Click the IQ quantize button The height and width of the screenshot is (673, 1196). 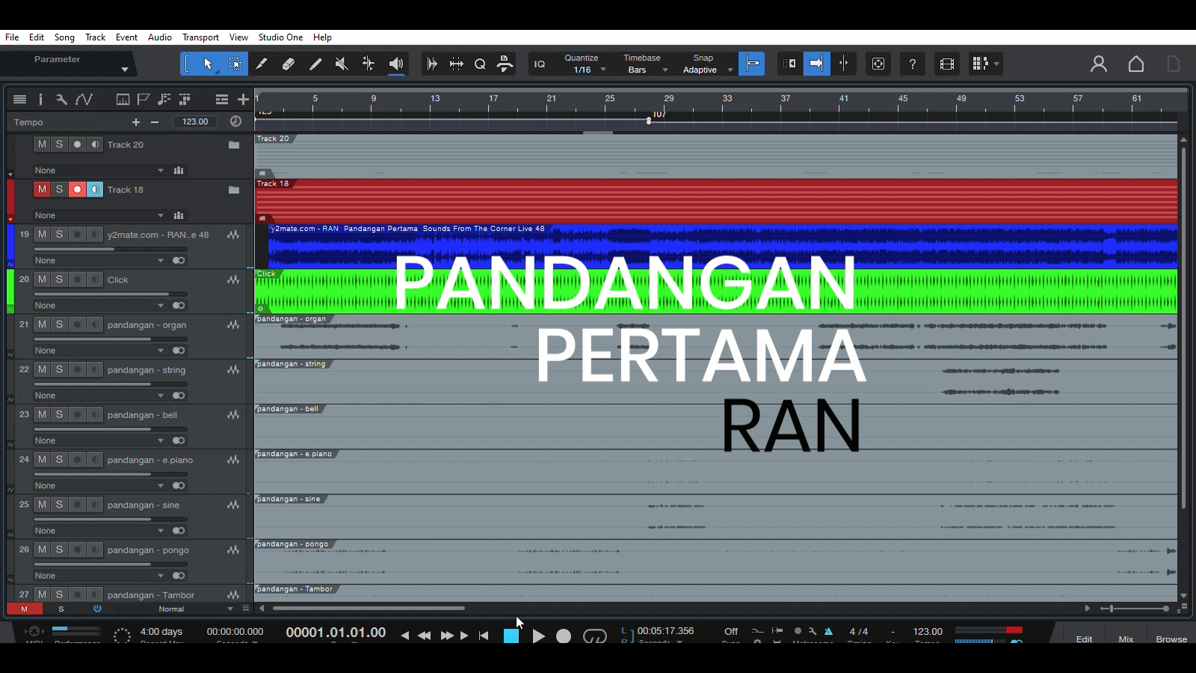[540, 64]
